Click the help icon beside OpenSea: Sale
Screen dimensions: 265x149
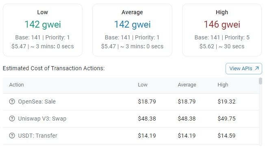12,101
